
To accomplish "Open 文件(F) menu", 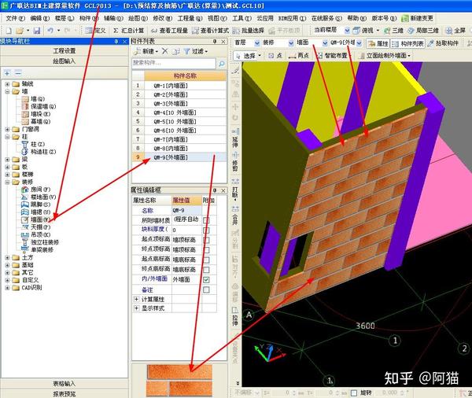I will click(x=15, y=18).
